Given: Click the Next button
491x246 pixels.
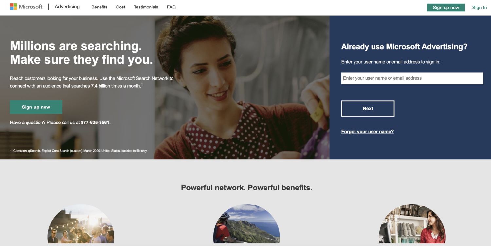Looking at the screenshot, I should [368, 108].
